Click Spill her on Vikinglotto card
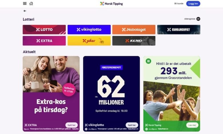223x134 pixels. click(x=132, y=125)
